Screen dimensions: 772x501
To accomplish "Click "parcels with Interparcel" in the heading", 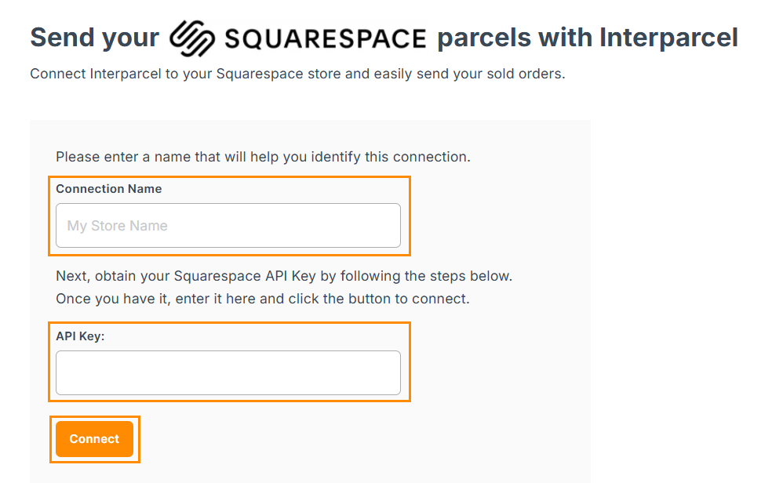I will [587, 38].
